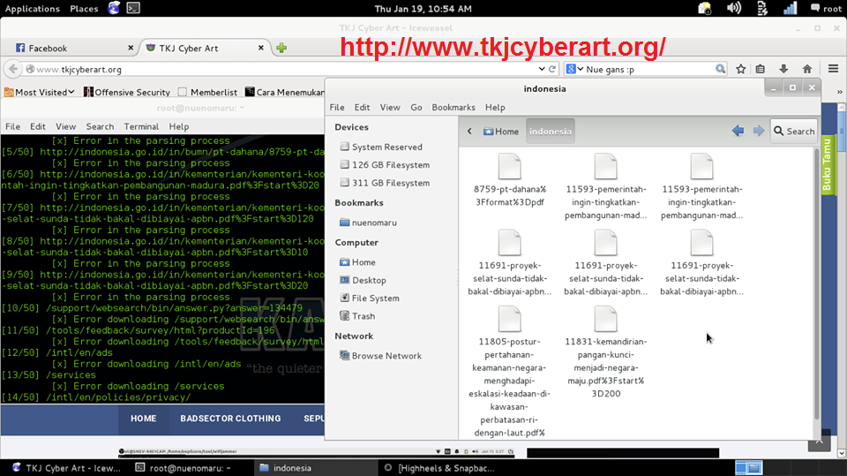
Task: Open Memberlist bookmark
Action: (x=208, y=93)
